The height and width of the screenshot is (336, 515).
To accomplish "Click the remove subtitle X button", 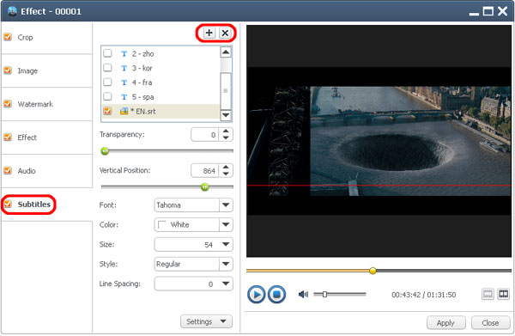I will pyautogui.click(x=225, y=33).
